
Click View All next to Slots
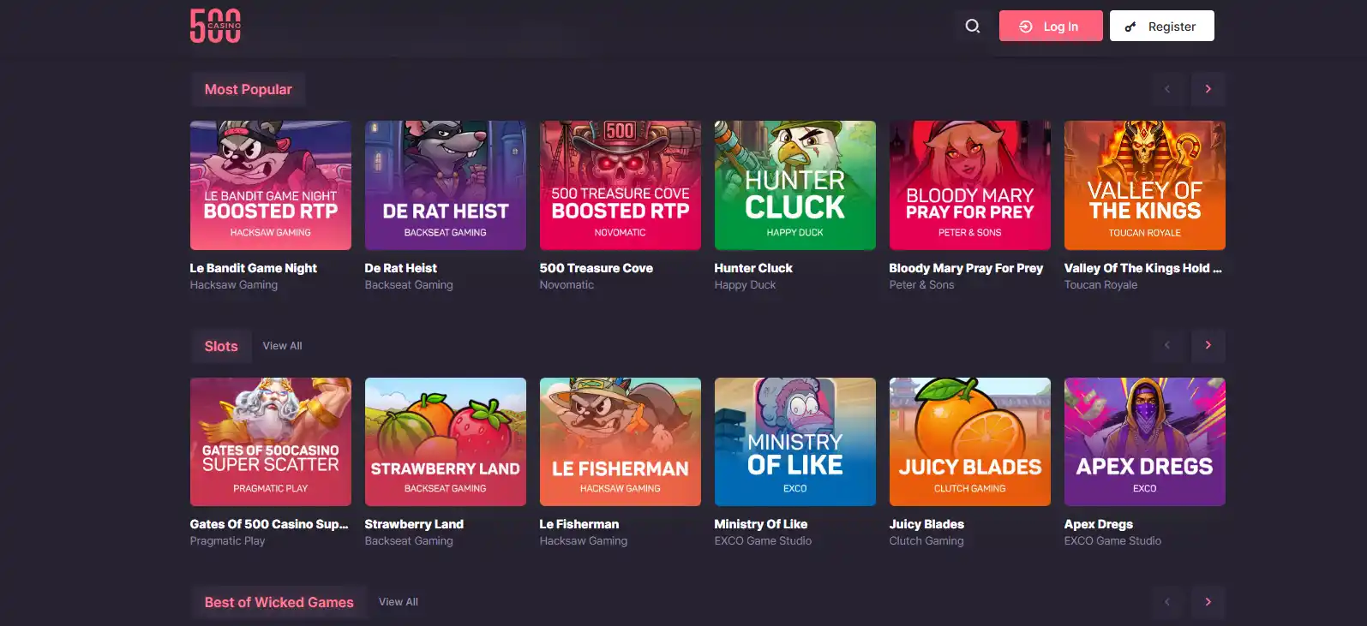pyautogui.click(x=282, y=346)
